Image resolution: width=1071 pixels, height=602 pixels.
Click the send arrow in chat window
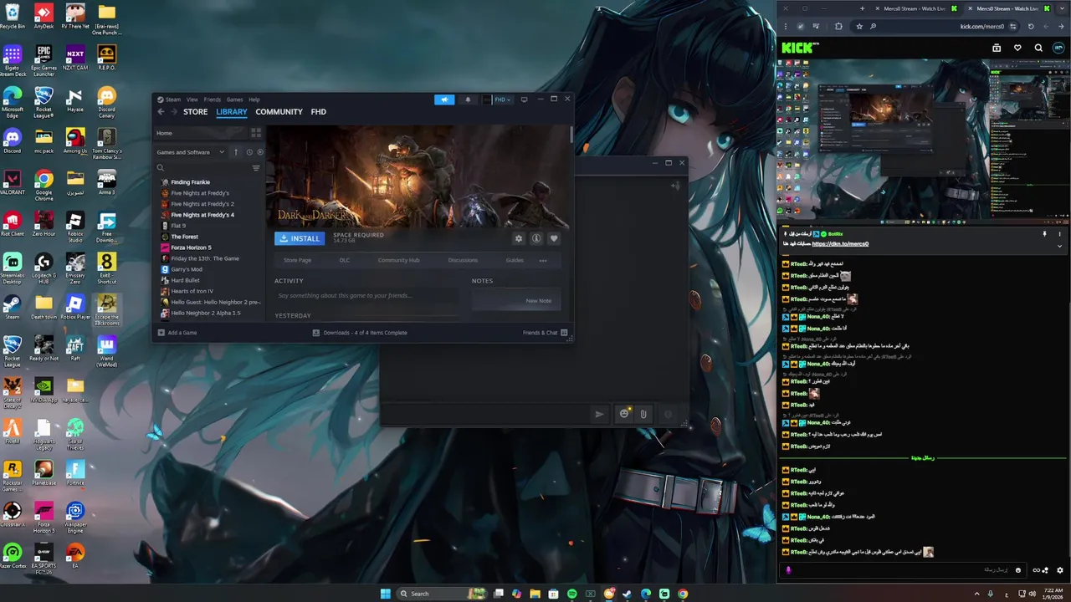click(x=599, y=414)
